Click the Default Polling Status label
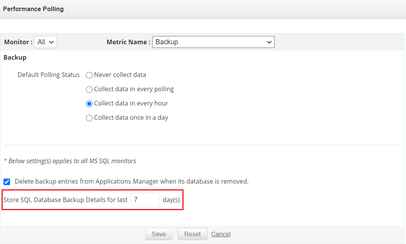This screenshot has width=406, height=244. click(49, 75)
